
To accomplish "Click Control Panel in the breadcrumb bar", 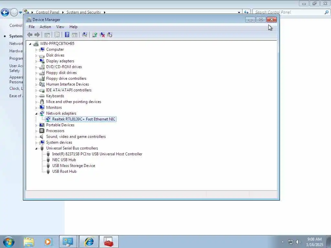I will 48,12.
